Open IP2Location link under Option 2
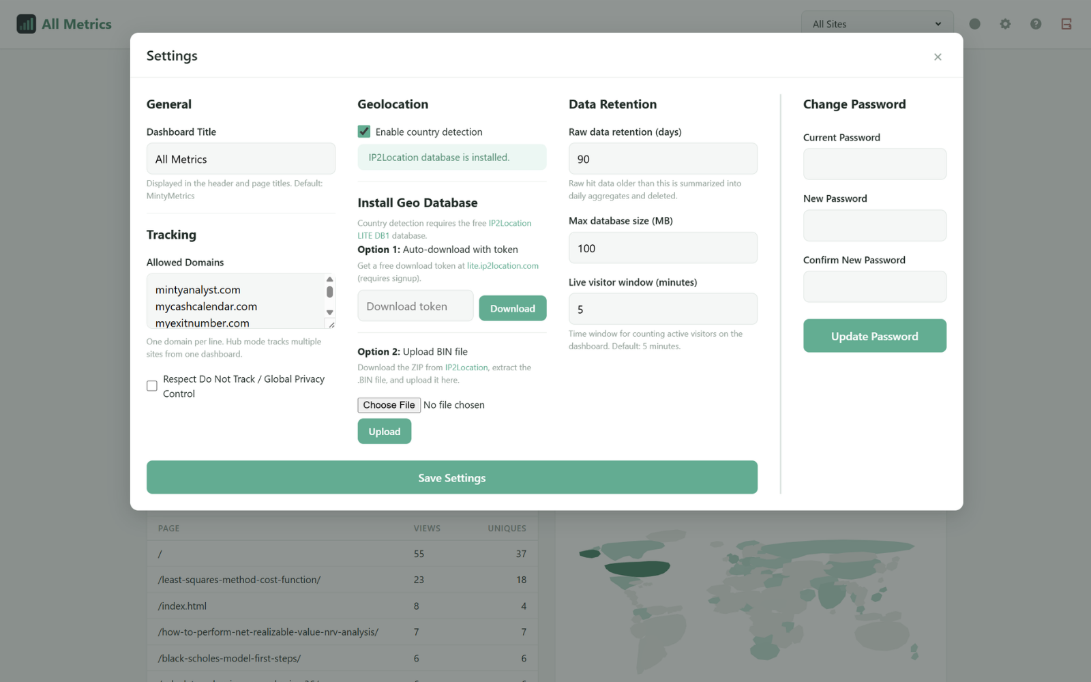1091x682 pixels. (466, 368)
